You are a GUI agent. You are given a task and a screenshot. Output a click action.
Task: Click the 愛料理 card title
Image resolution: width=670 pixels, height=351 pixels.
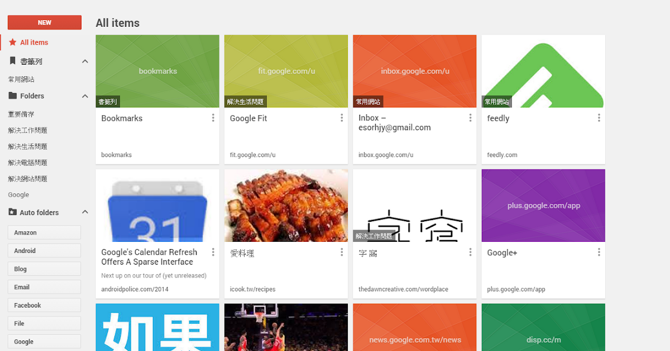242,253
